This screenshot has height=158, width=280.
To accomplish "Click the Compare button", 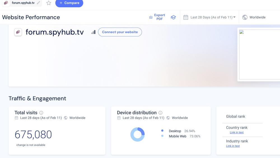I will (x=69, y=3).
